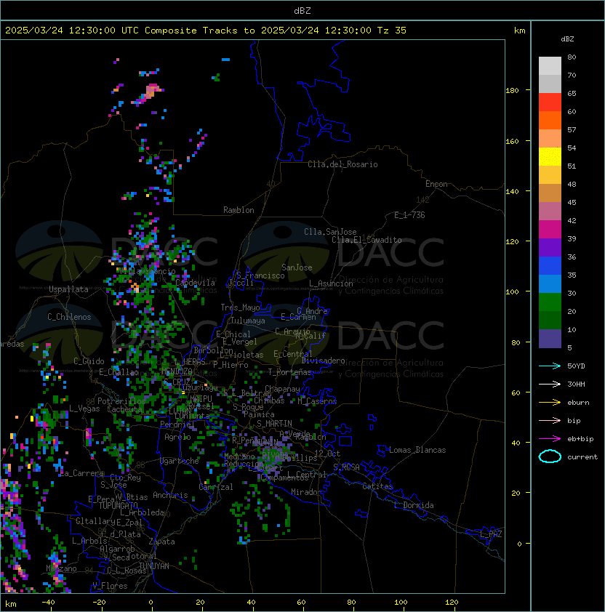Click the 'dBZ' title at top

pos(302,10)
